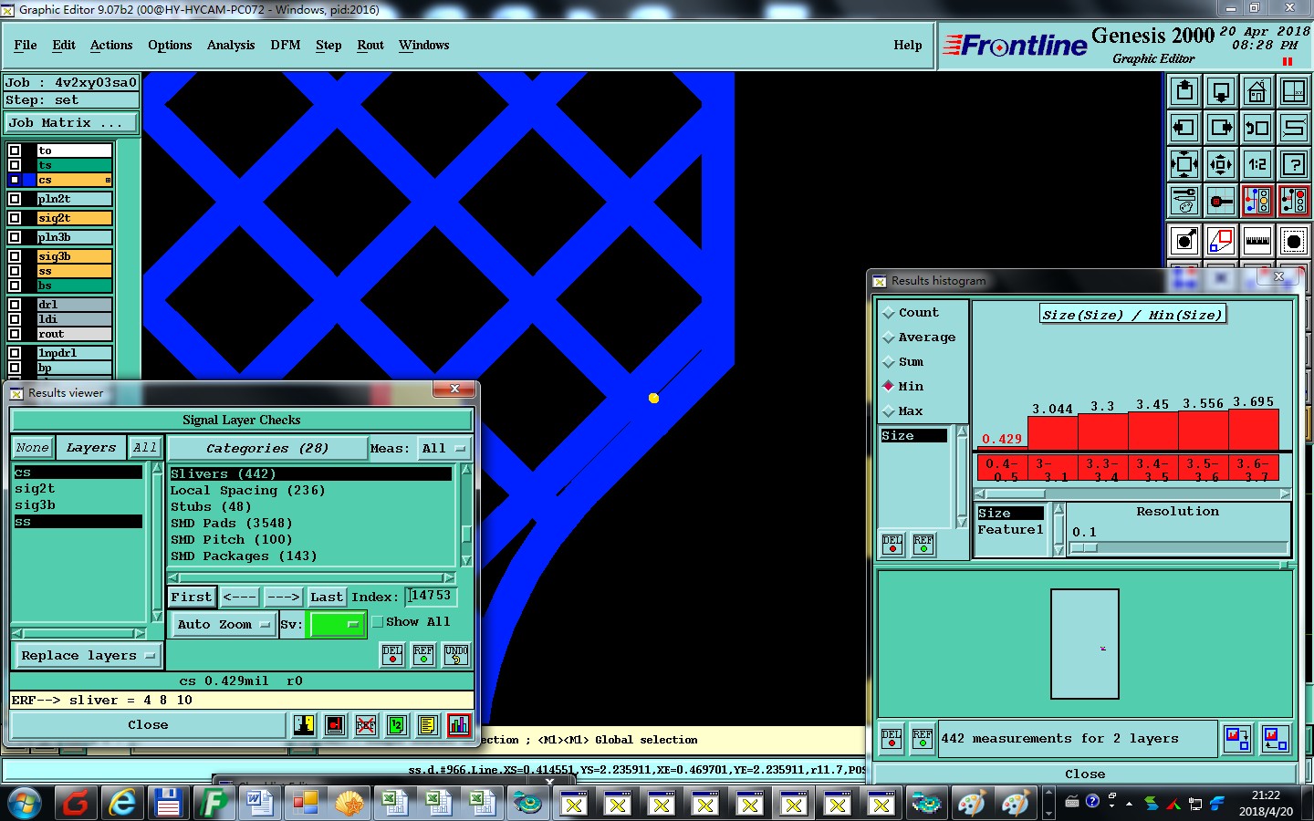Image resolution: width=1314 pixels, height=821 pixels.
Task: Click the 1:2 zoom scale icon
Action: tap(1257, 164)
